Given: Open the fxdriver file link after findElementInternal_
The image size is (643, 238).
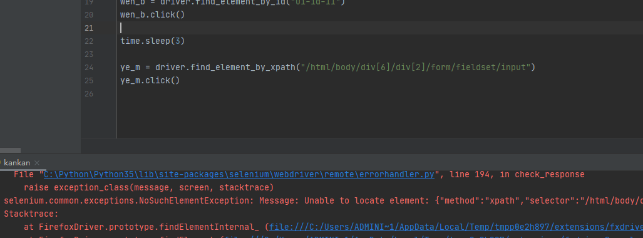Looking at the screenshot, I should [456, 227].
